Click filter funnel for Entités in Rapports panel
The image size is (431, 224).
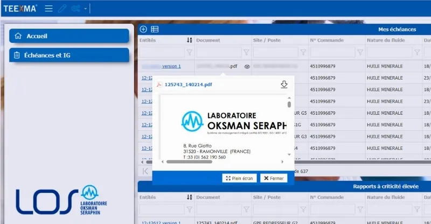point(190,209)
